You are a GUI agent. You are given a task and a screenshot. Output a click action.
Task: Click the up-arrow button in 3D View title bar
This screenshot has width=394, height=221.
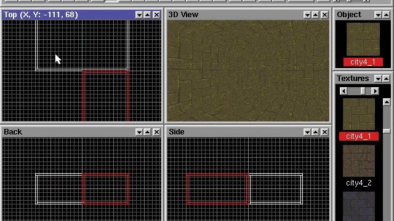(x=316, y=15)
